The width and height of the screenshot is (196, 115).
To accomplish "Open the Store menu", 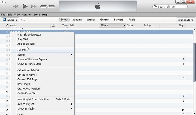I will pyautogui.click(x=37, y=15).
